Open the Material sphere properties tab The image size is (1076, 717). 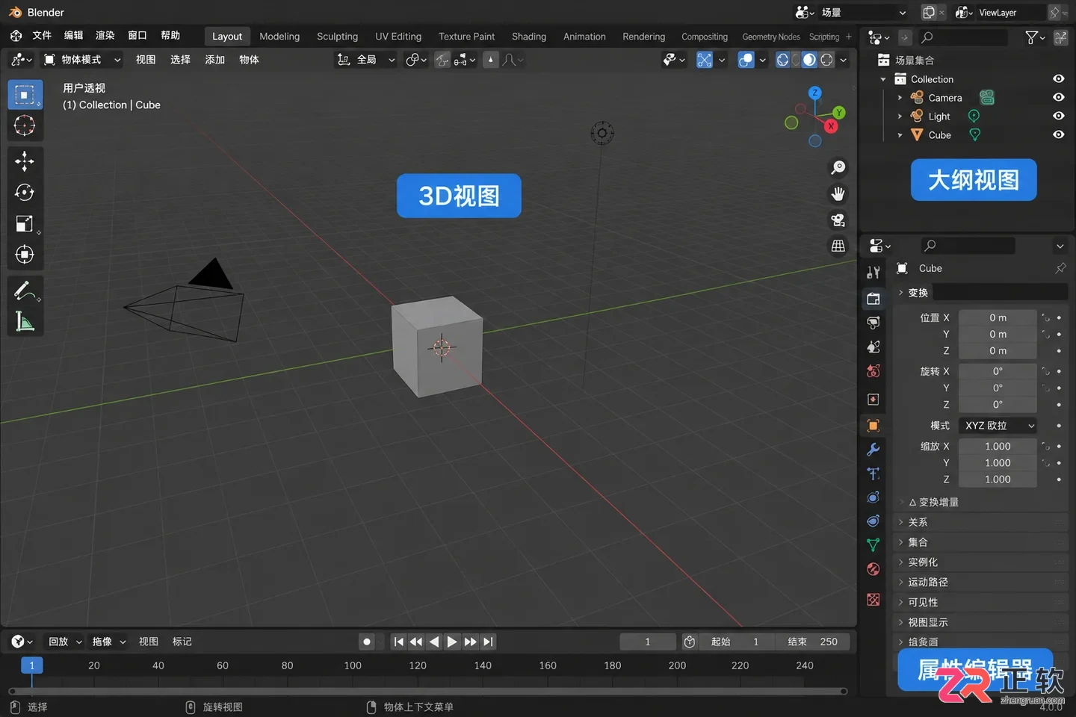point(873,569)
